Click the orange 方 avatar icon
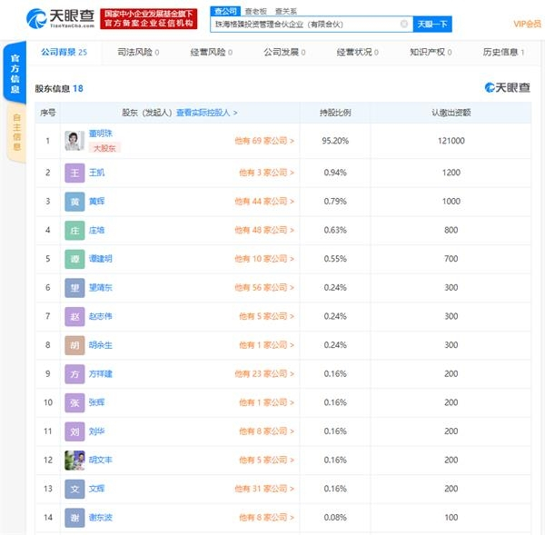The width and height of the screenshot is (545, 535). (x=74, y=373)
